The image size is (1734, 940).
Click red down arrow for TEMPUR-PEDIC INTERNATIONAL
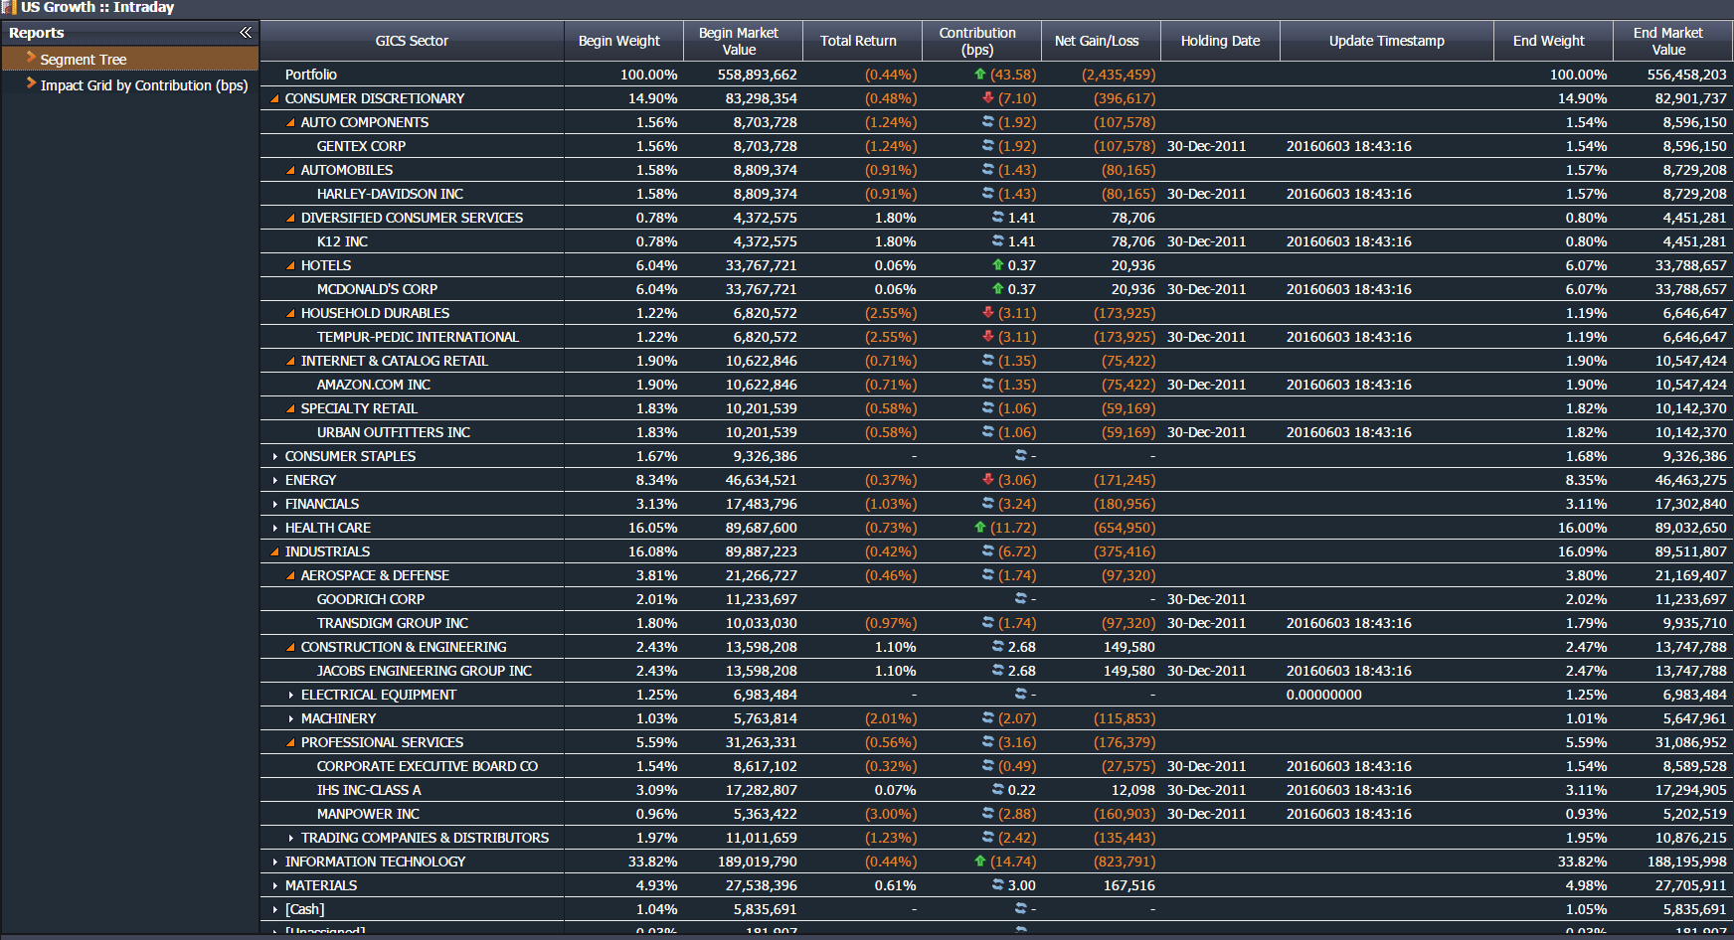click(x=988, y=337)
